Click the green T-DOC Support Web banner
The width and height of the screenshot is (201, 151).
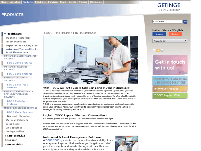170,96
